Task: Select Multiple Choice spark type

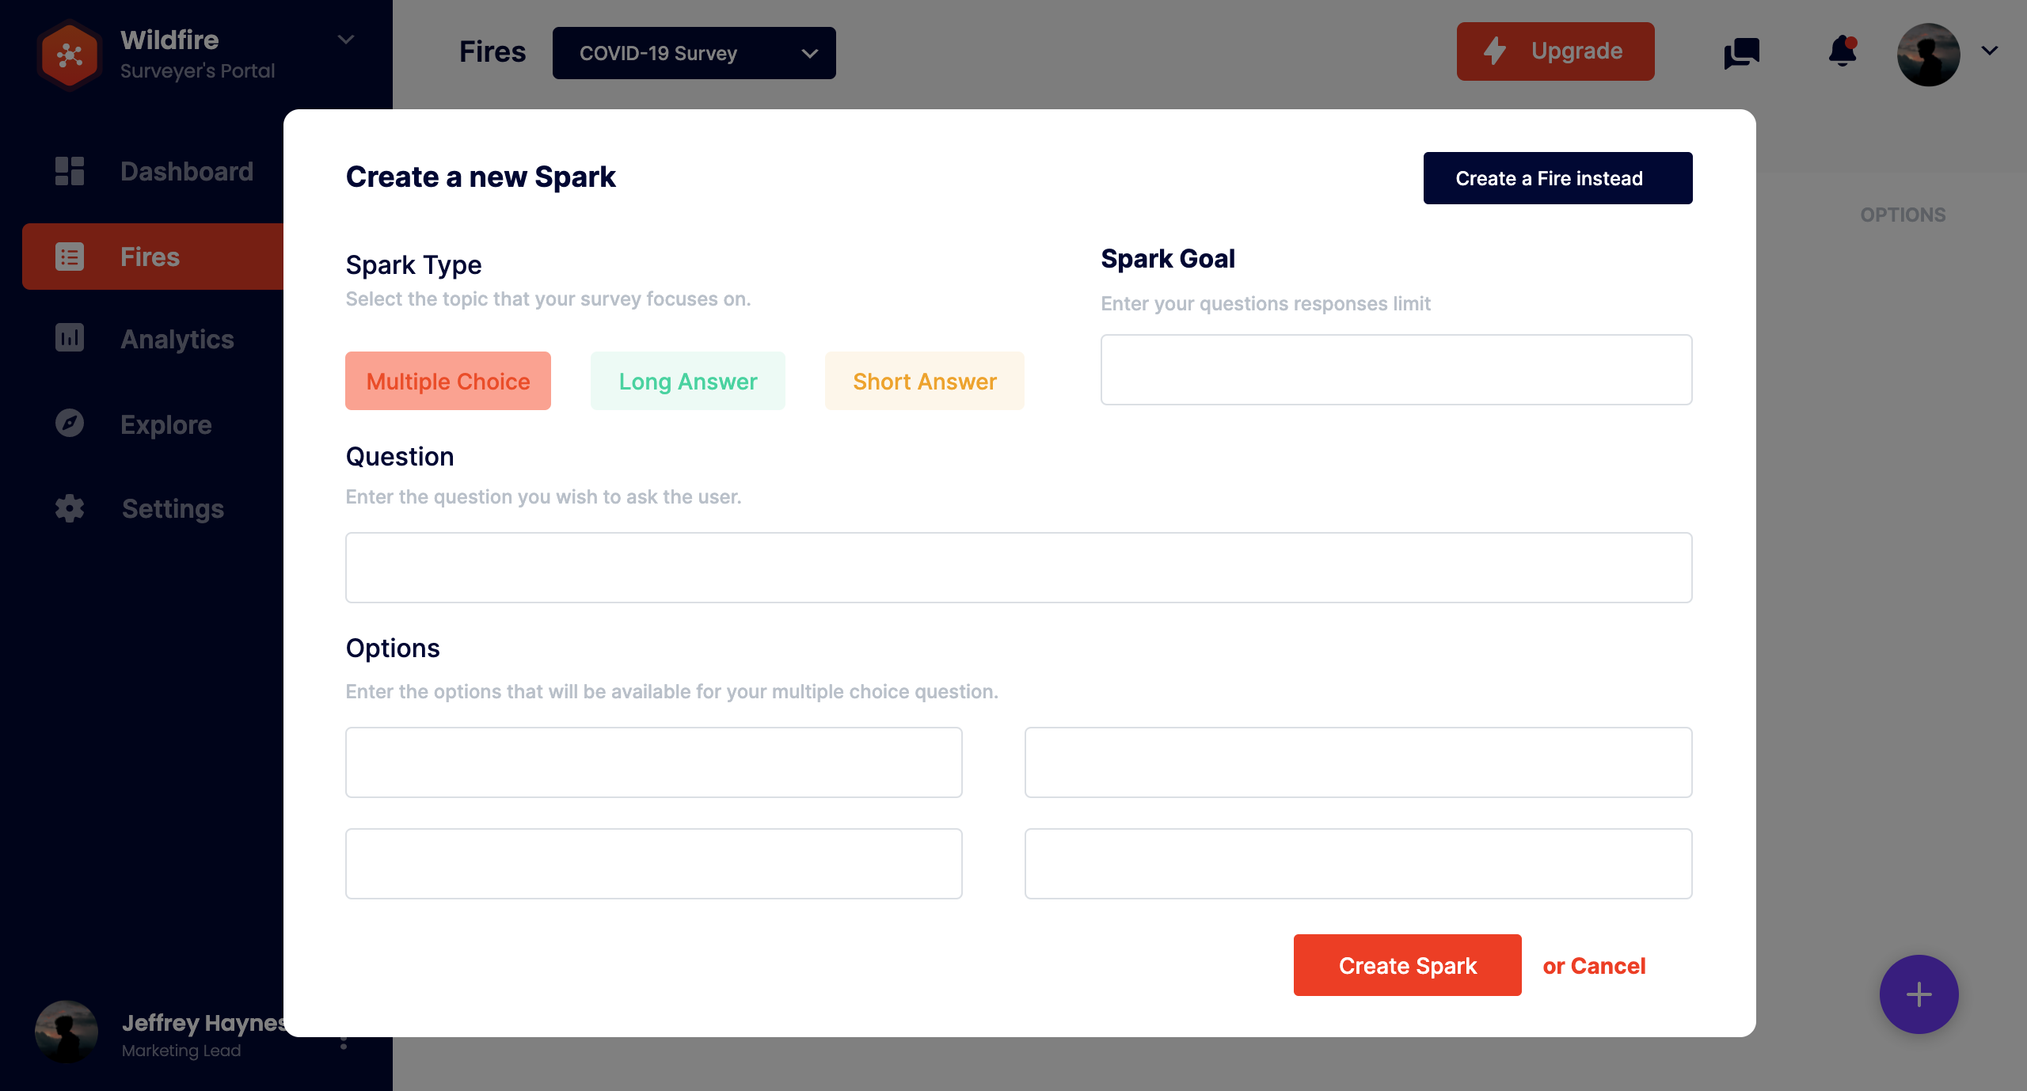Action: (448, 381)
